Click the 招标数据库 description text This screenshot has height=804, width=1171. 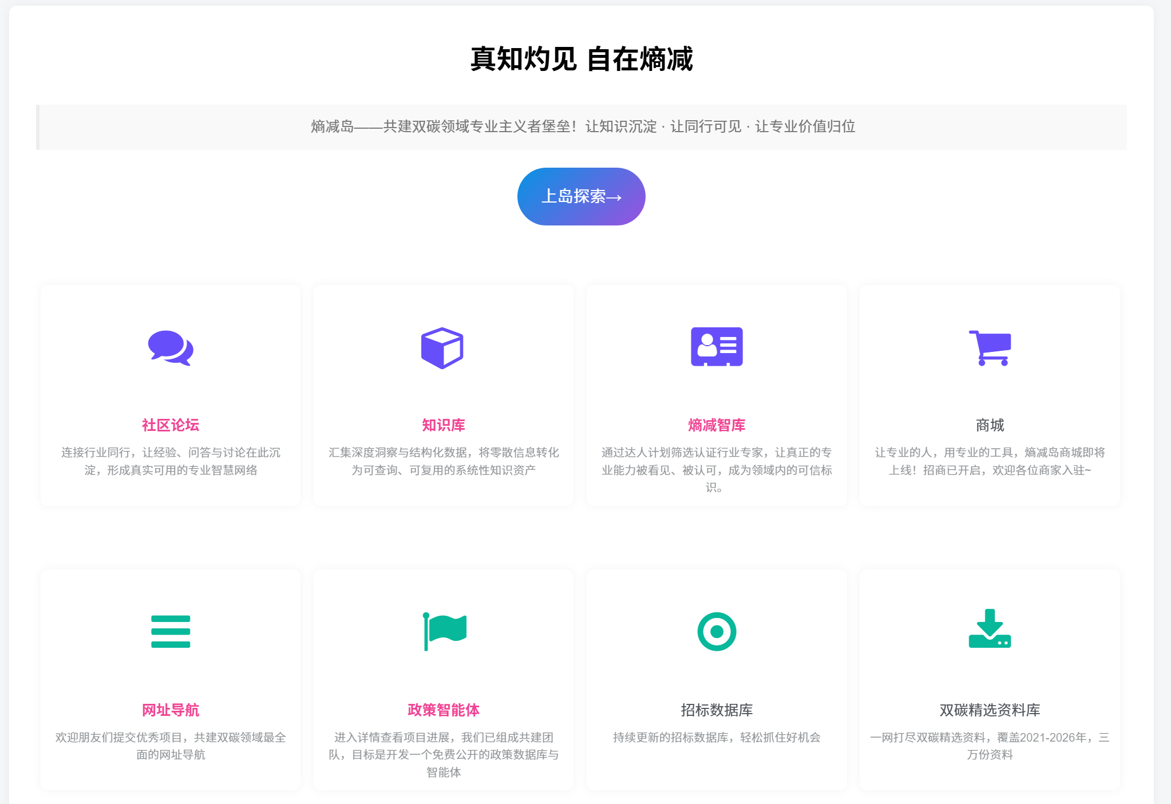point(717,738)
